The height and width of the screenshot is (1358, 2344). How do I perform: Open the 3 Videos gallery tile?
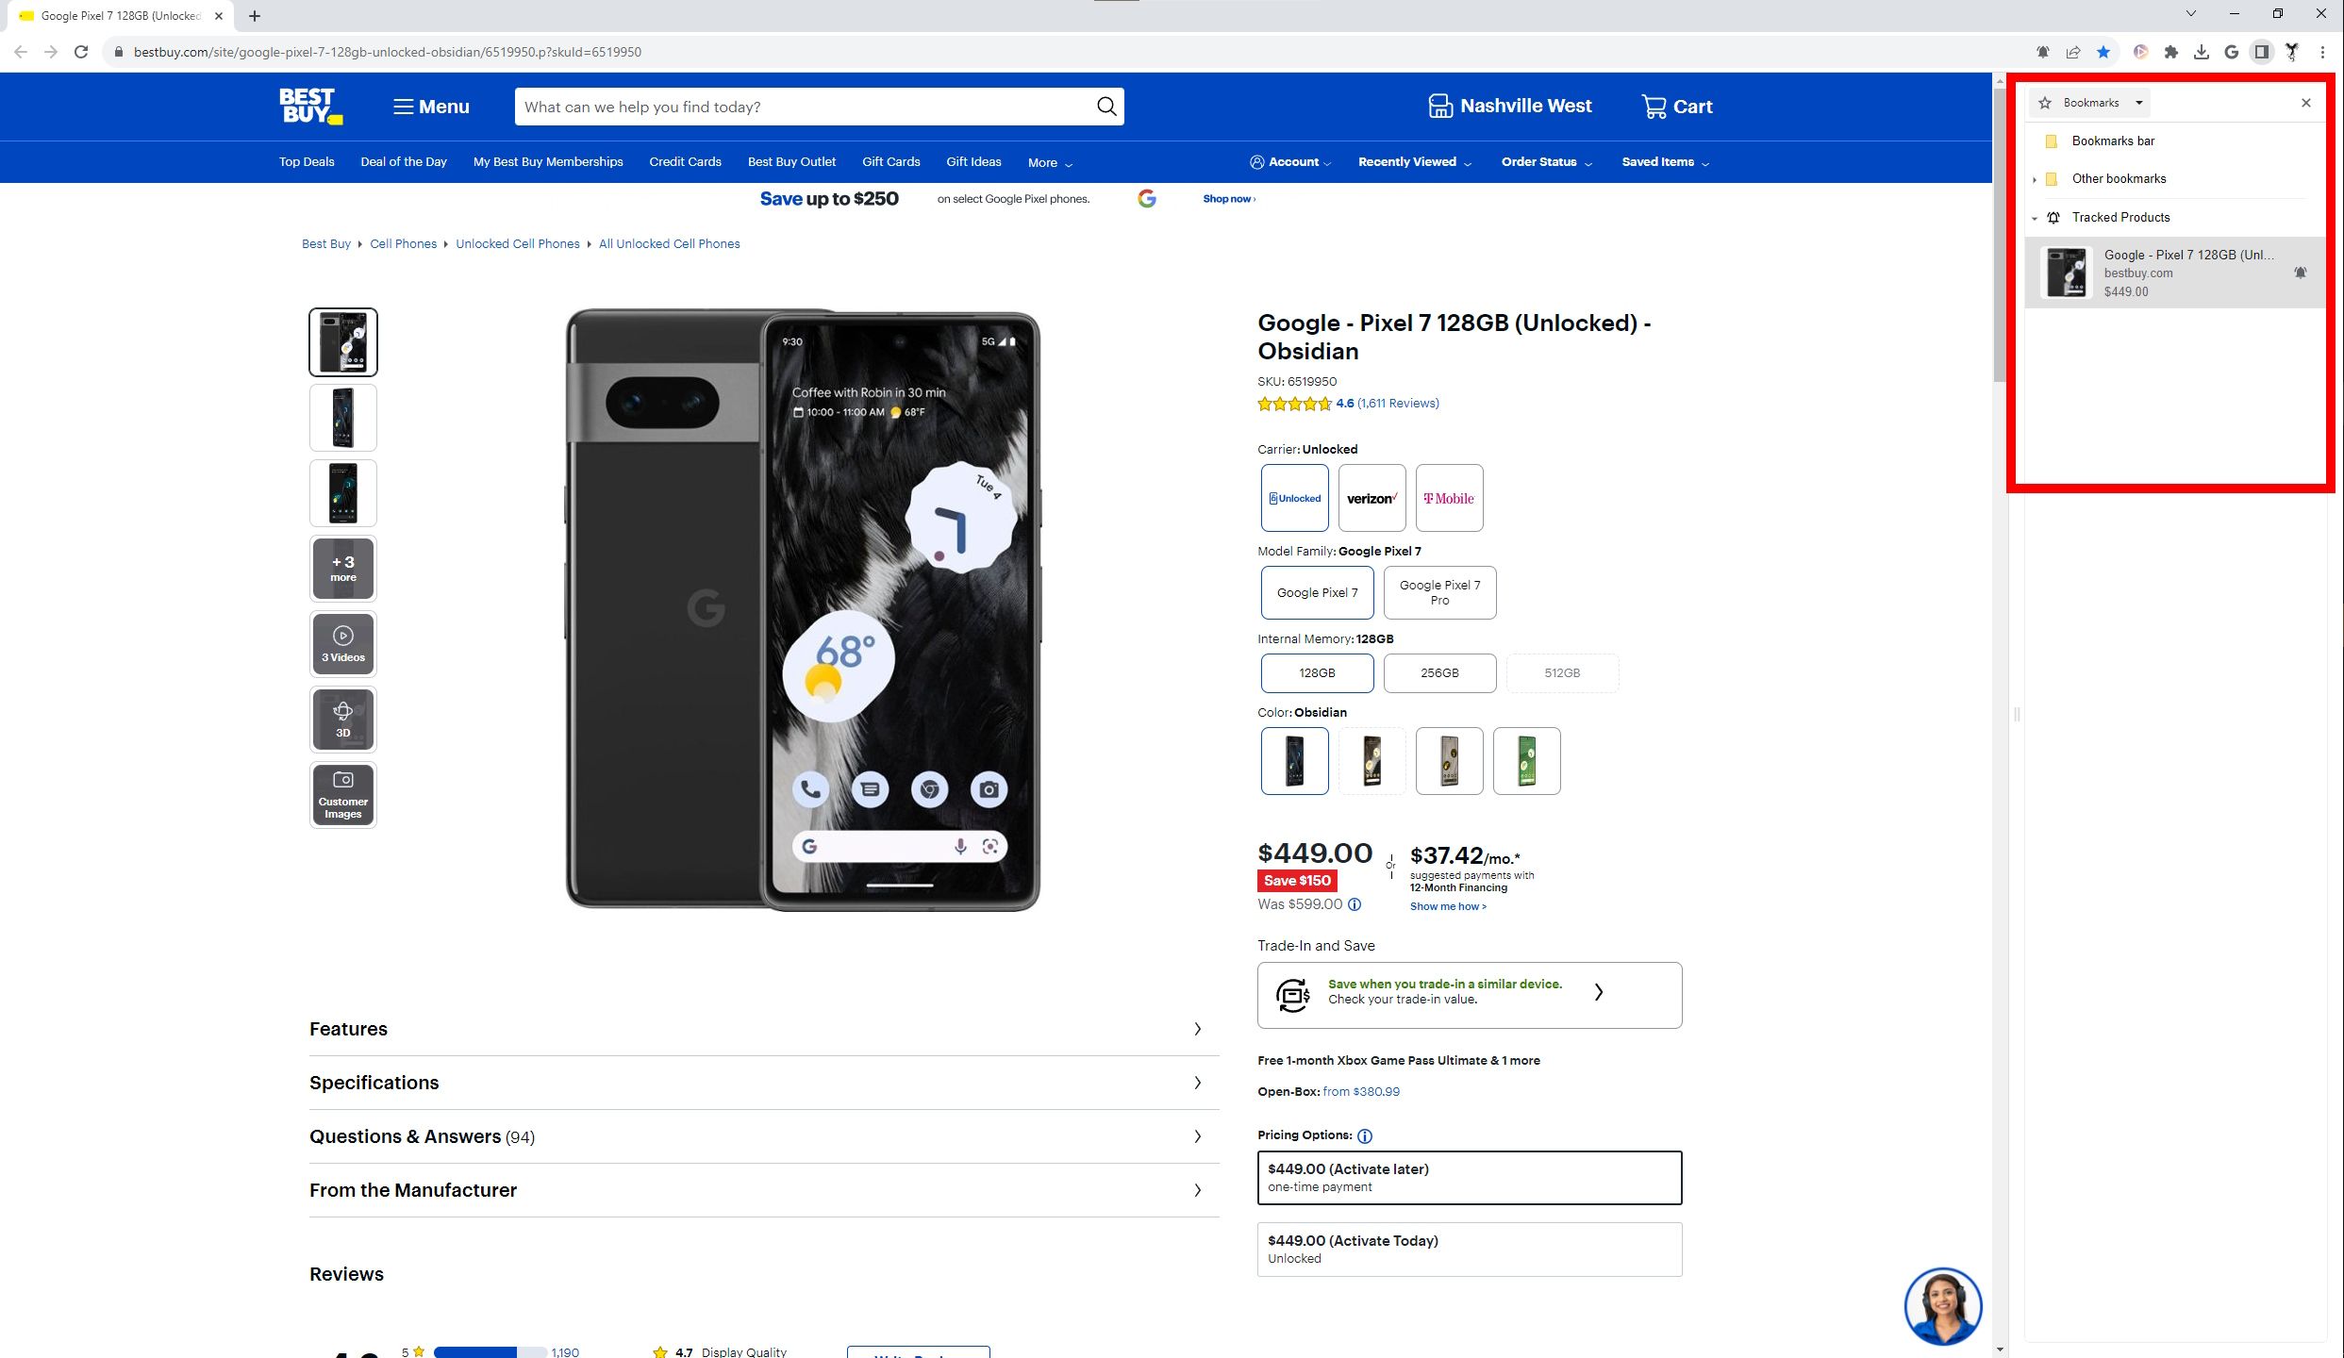click(x=343, y=644)
